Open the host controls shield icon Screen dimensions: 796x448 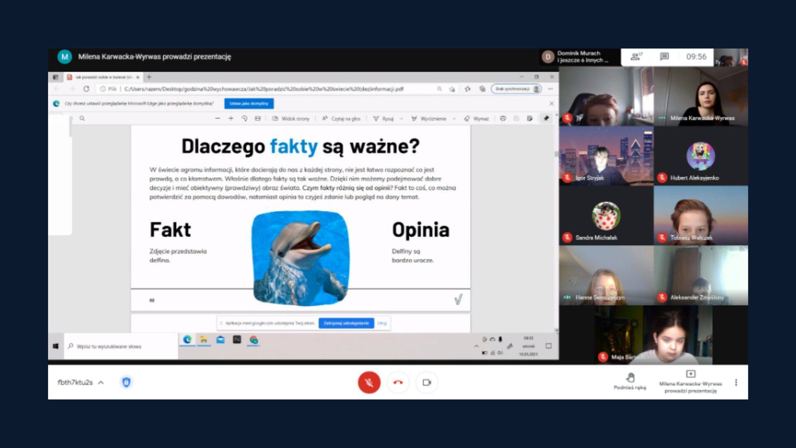pyautogui.click(x=126, y=382)
